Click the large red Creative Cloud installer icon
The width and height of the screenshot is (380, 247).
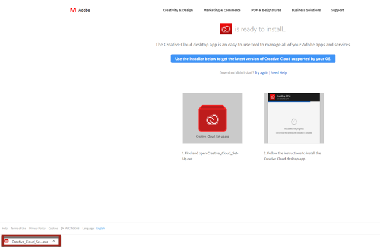212,119
